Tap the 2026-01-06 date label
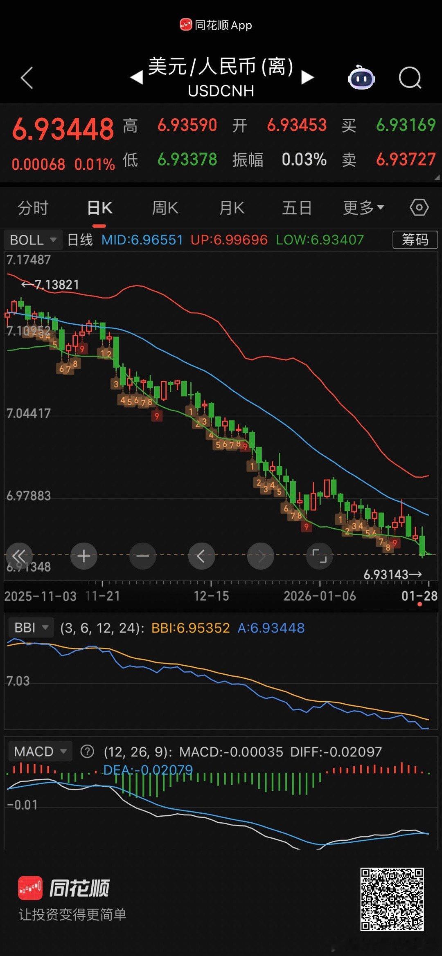The width and height of the screenshot is (442, 956). pyautogui.click(x=320, y=596)
